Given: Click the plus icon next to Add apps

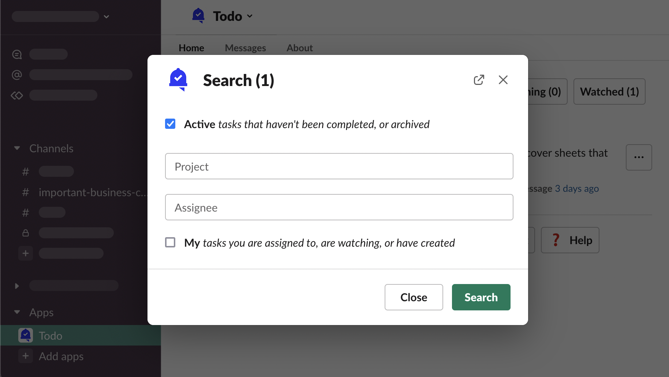Looking at the screenshot, I should pyautogui.click(x=26, y=356).
